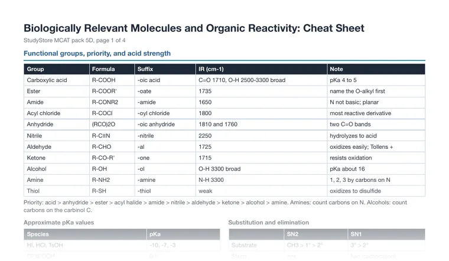Click the '(RCO)2O' formula cell
This screenshot has height=261, width=449.
click(112, 125)
